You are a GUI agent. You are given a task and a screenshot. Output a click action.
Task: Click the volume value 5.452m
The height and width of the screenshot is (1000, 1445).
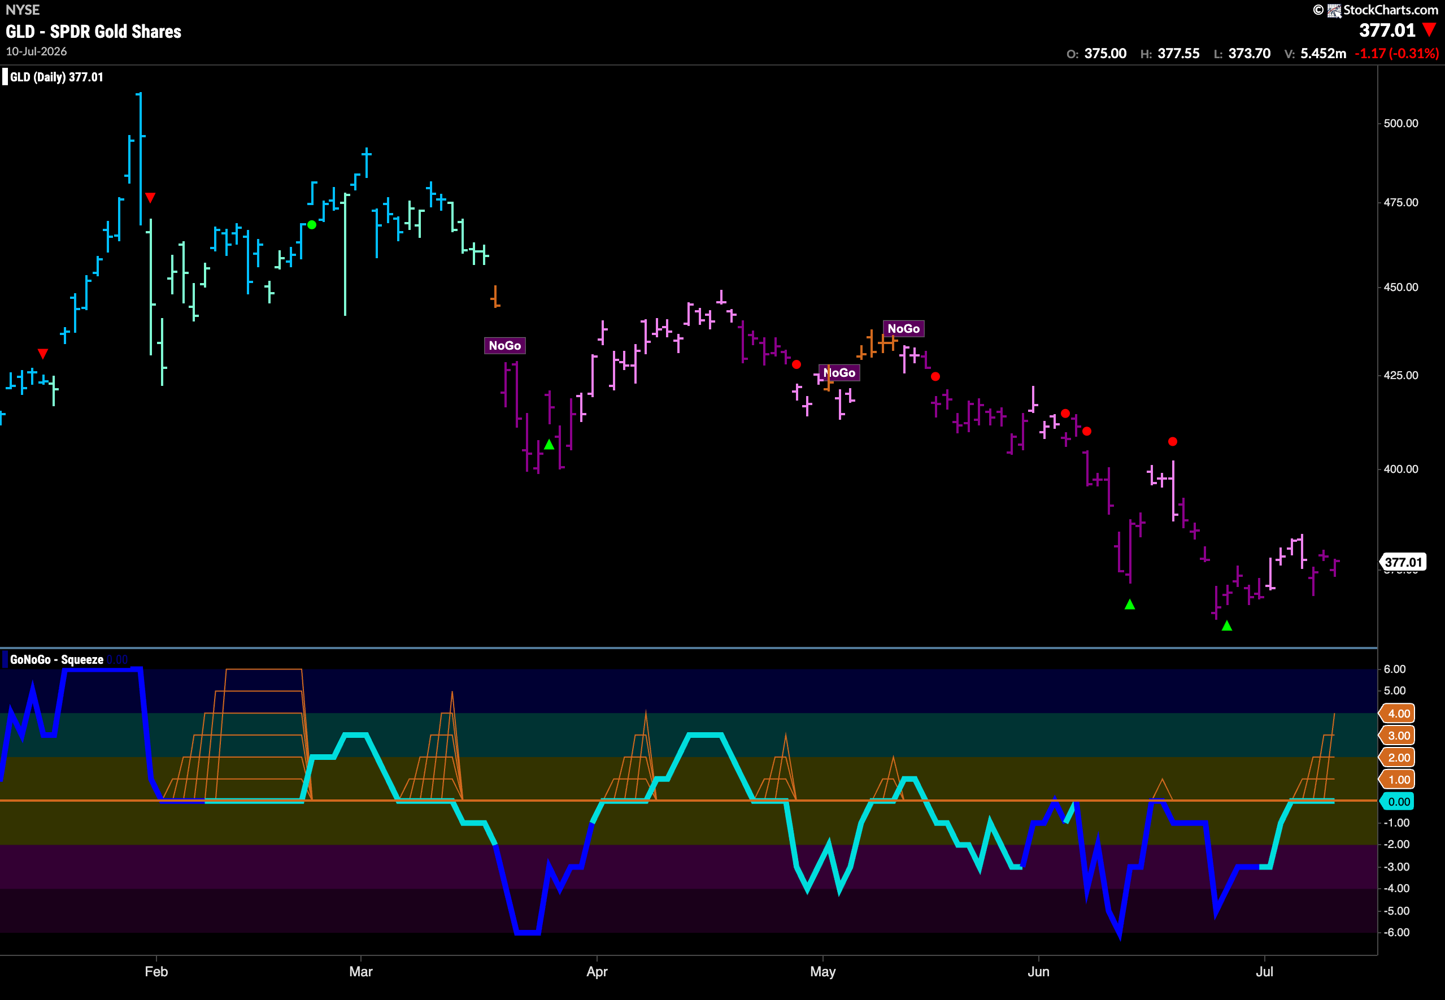(1324, 53)
